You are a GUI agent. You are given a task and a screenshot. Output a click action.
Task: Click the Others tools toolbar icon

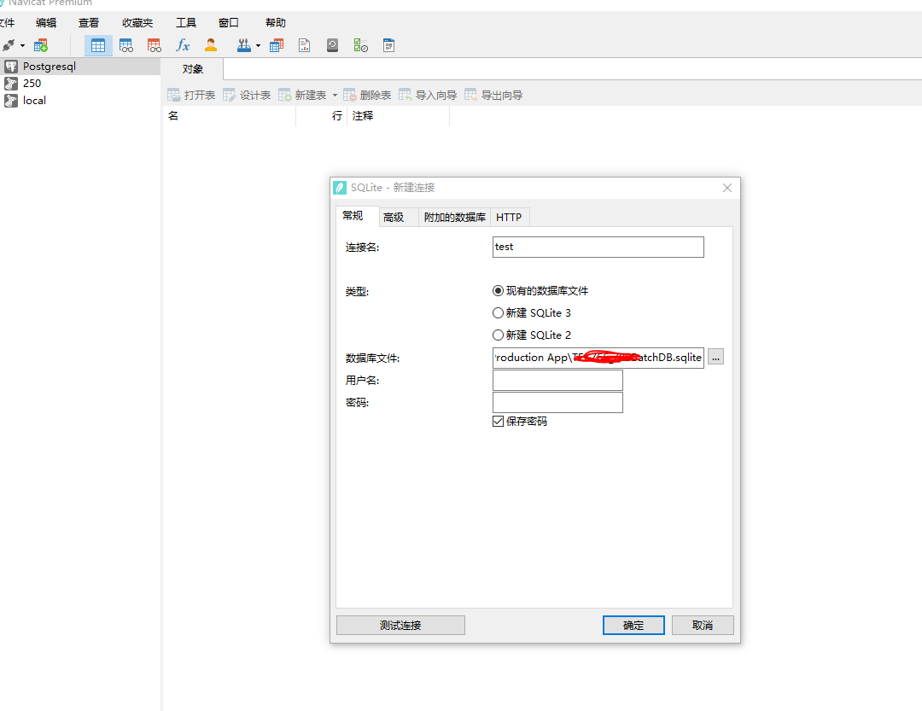pos(244,45)
